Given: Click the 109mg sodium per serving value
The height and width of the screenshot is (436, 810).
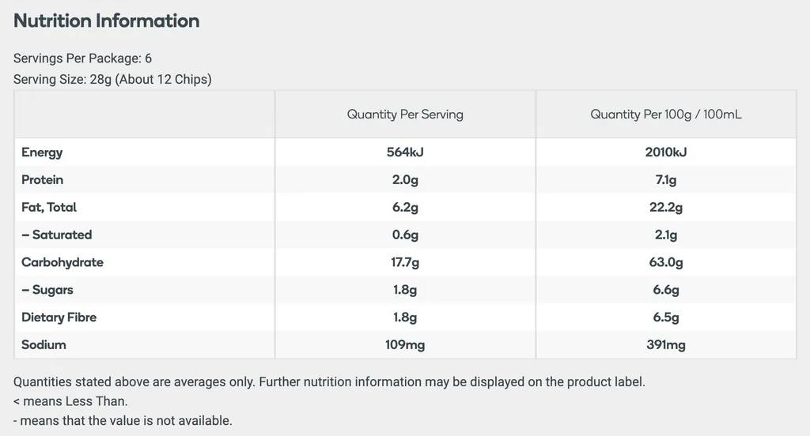Looking at the screenshot, I should pos(405,344).
